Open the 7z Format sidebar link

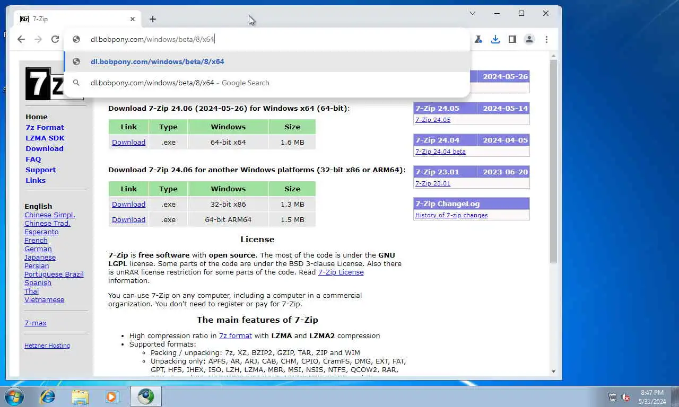click(45, 127)
